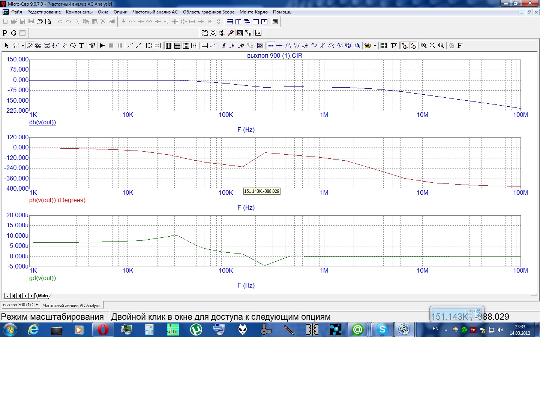Toggle the vertical axis grids button

pyautogui.click(x=168, y=46)
